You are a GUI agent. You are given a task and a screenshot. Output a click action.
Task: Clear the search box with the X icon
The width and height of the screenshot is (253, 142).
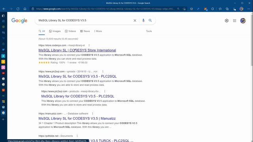coord(135,21)
